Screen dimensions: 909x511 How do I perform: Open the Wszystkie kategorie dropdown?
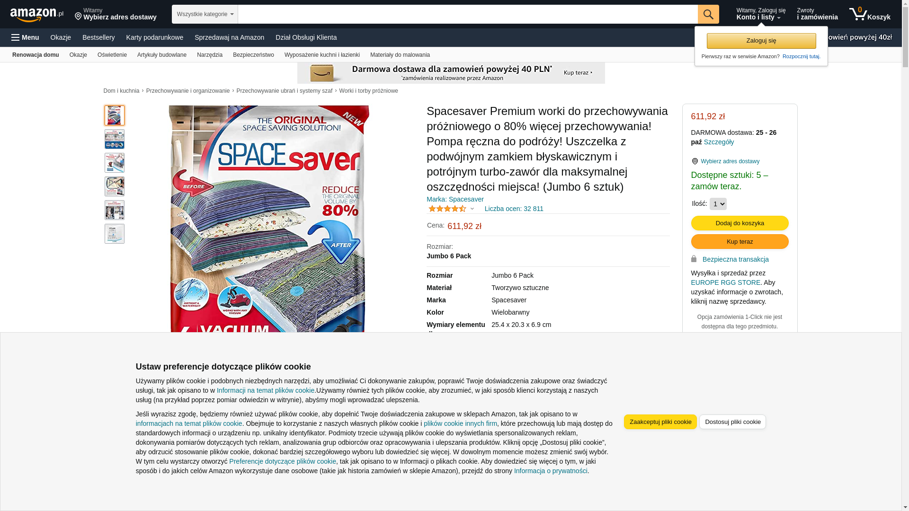[205, 14]
